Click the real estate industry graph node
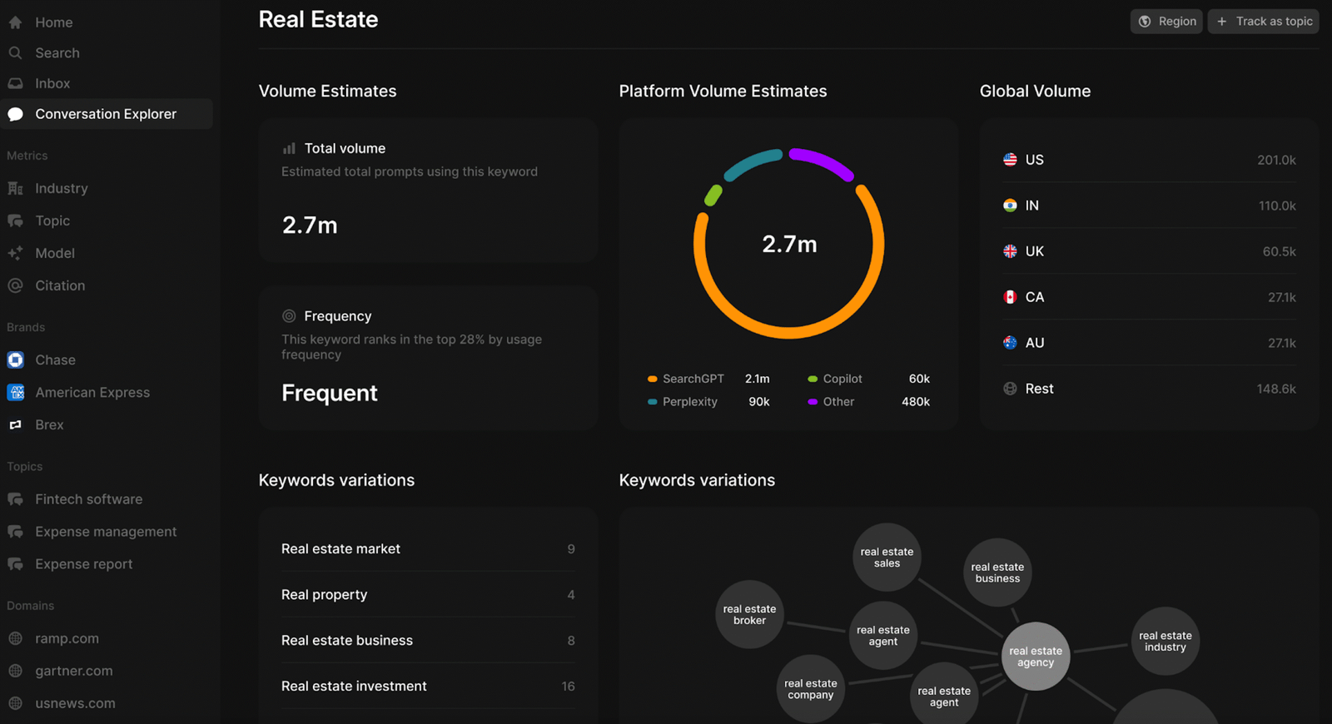The image size is (1332, 724). pyautogui.click(x=1165, y=641)
